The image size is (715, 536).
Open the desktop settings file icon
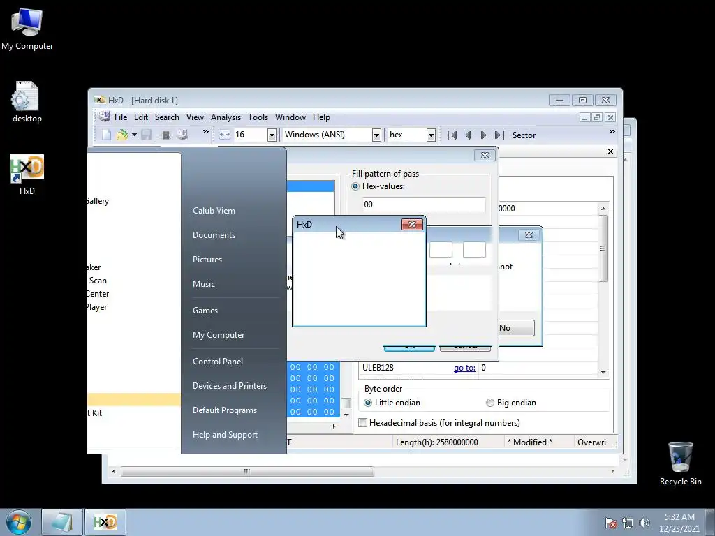pos(27,102)
